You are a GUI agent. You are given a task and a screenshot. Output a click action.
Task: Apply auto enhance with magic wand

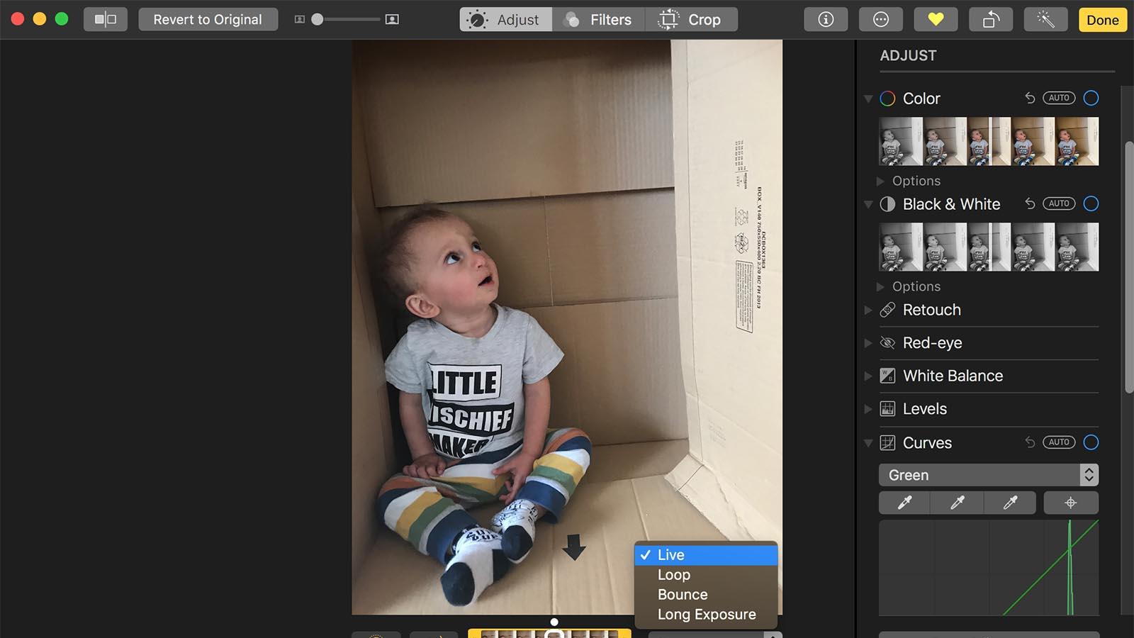click(x=1045, y=20)
